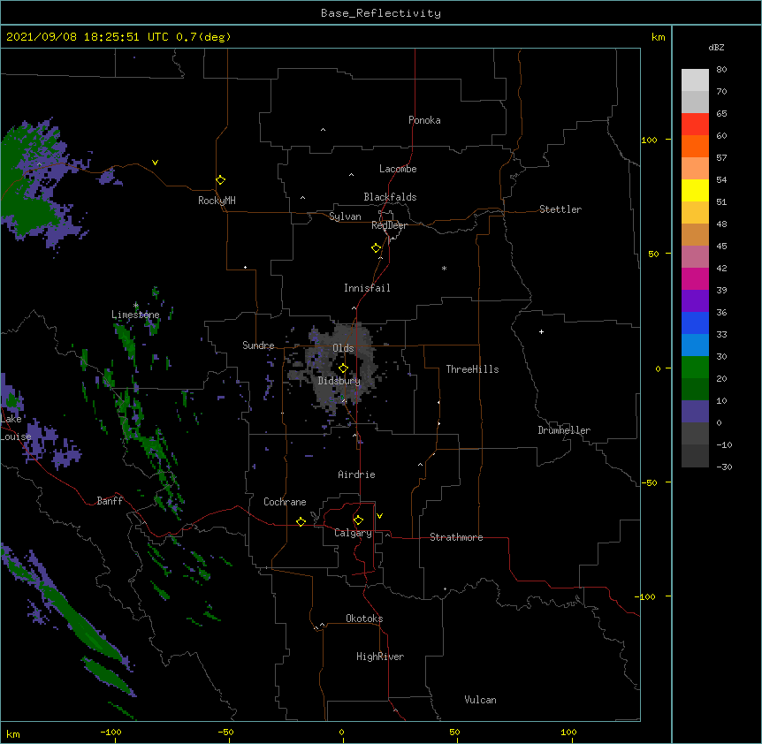Click the asterisk marker above Limestone
Viewport: 762px width, 744px height.
point(136,306)
